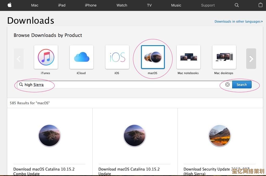Click the Download Security Update (High Sierra) link
The width and height of the screenshot is (266, 176).
tap(217, 171)
